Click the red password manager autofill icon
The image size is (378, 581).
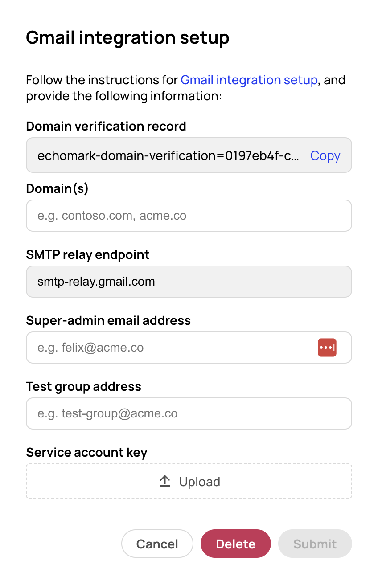click(x=327, y=348)
